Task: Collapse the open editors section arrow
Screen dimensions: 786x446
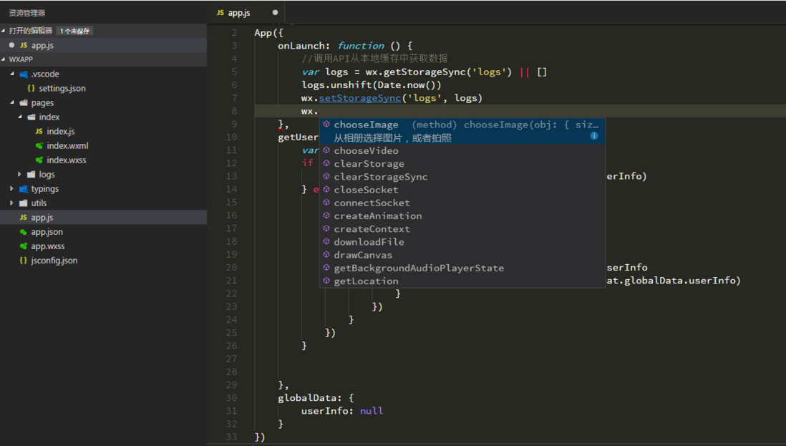Action: tap(4, 31)
